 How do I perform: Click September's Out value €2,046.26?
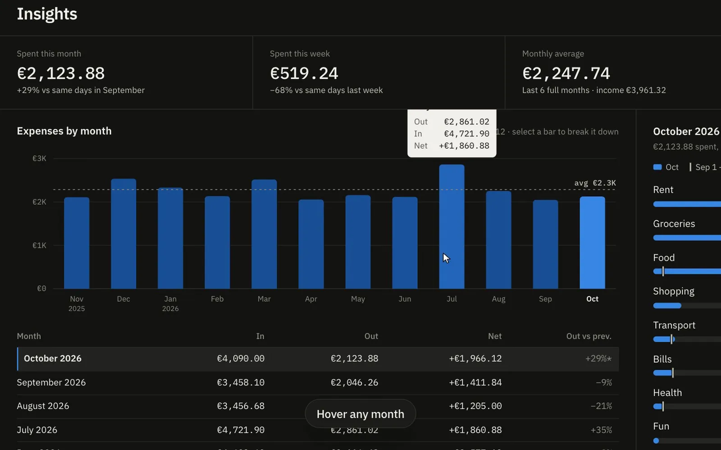pyautogui.click(x=355, y=382)
